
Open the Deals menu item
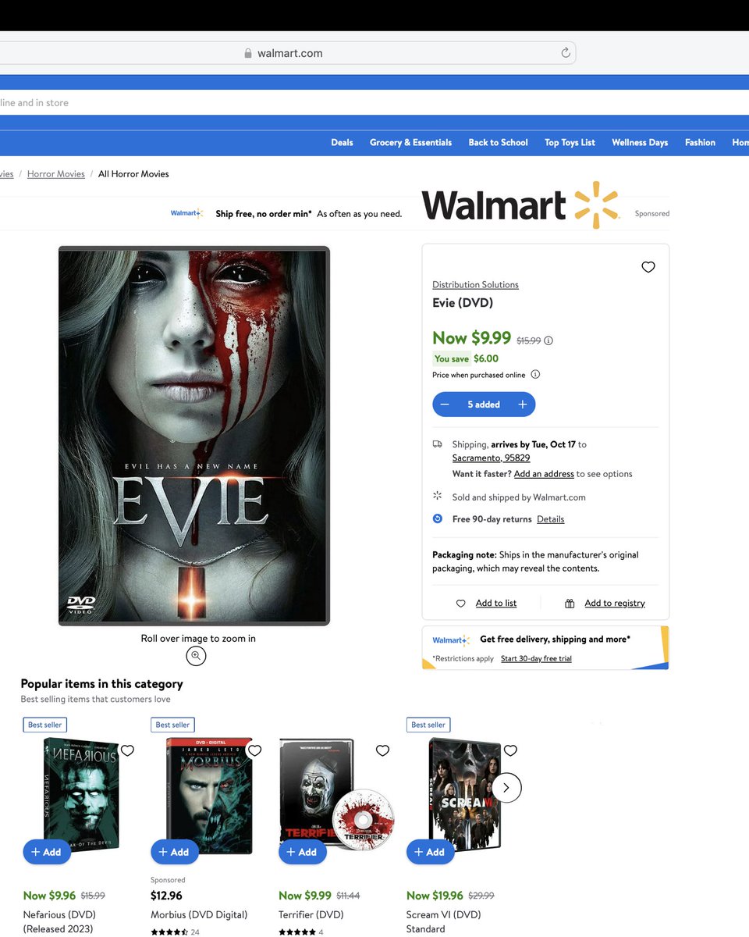click(x=342, y=142)
